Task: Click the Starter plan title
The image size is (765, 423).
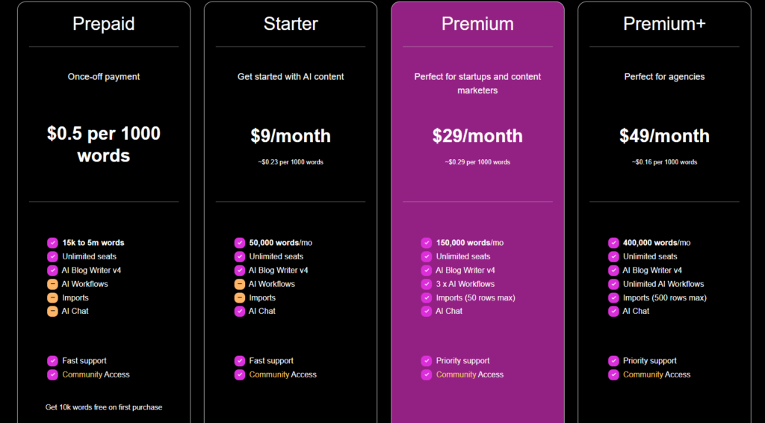Action: (291, 24)
